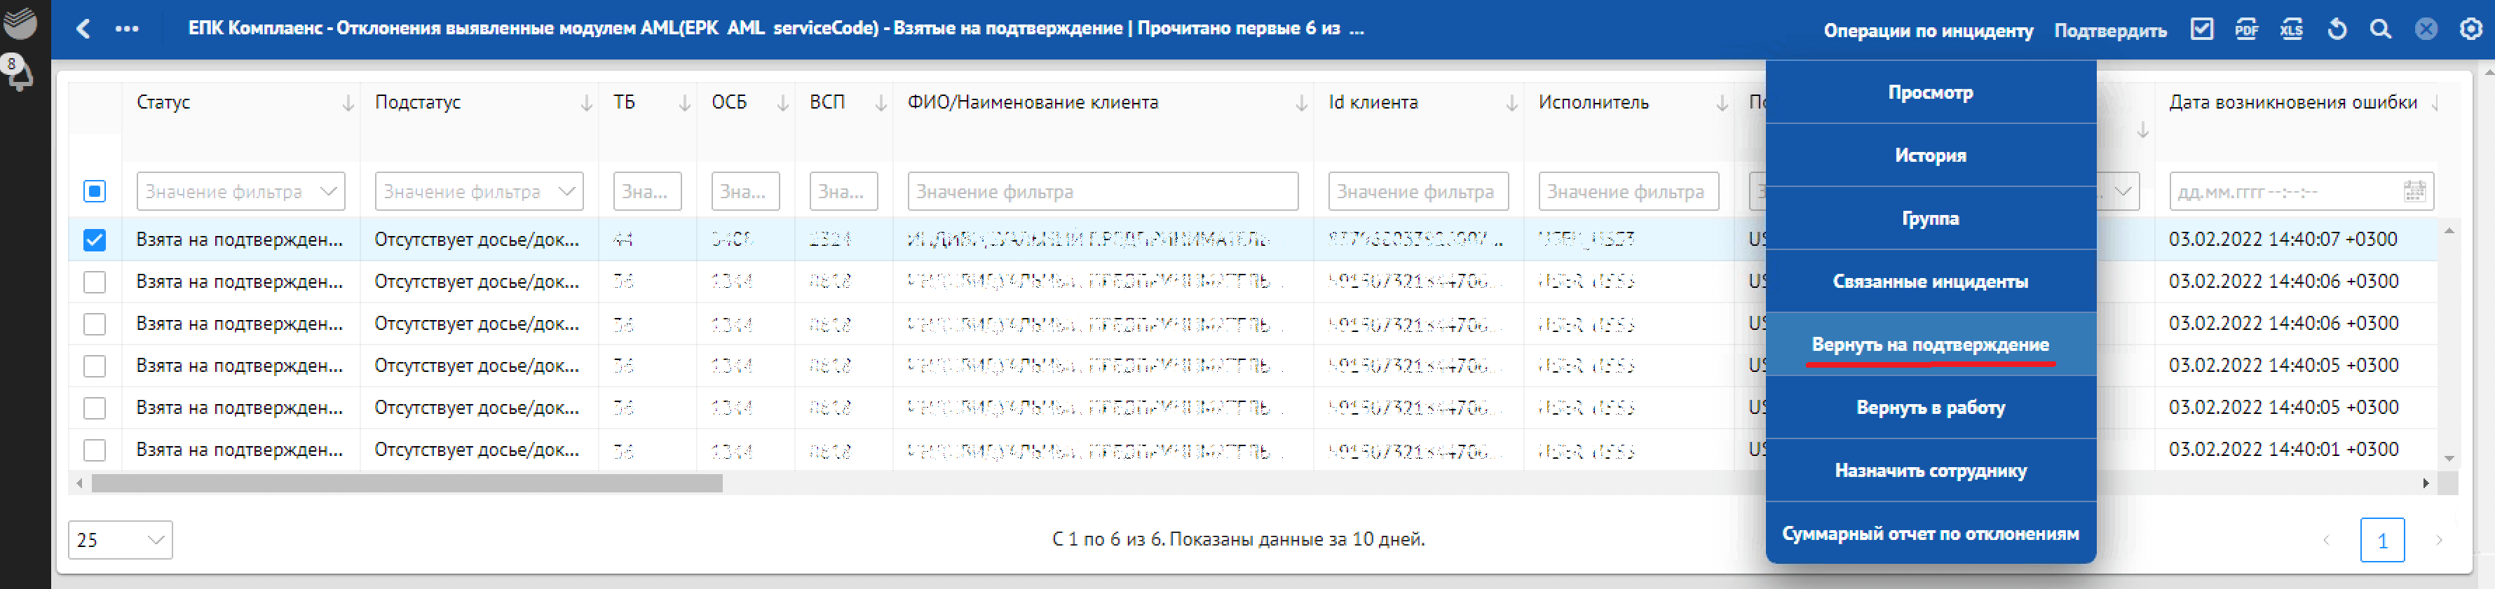Click the 'Операции по инциденту' button
The width and height of the screenshot is (2495, 589).
pos(1927,30)
